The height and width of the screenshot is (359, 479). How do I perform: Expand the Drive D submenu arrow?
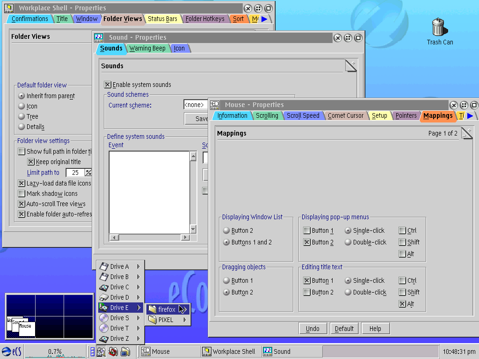tap(138, 297)
